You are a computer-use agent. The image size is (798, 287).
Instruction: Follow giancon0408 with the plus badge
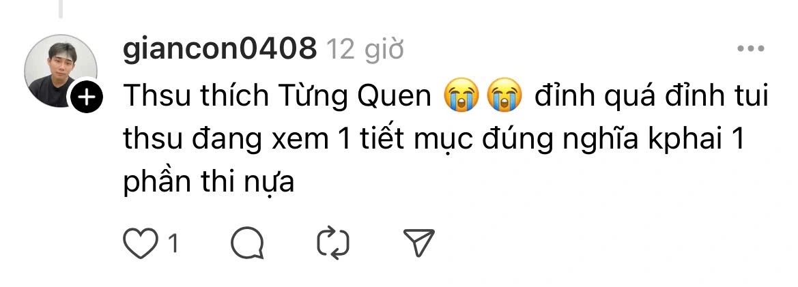pos(85,97)
